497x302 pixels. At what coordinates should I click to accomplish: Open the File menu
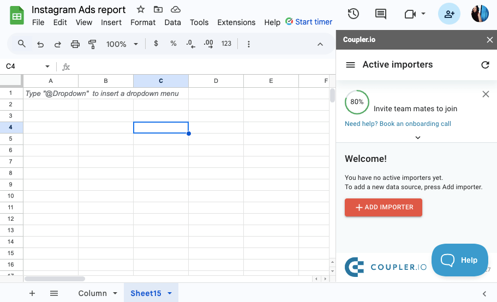[x=38, y=22]
